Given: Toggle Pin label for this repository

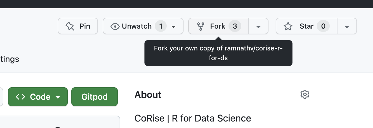Looking at the screenshot, I should tap(85, 26).
